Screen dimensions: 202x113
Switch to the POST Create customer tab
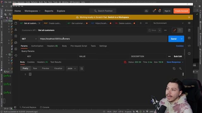click(x=52, y=23)
